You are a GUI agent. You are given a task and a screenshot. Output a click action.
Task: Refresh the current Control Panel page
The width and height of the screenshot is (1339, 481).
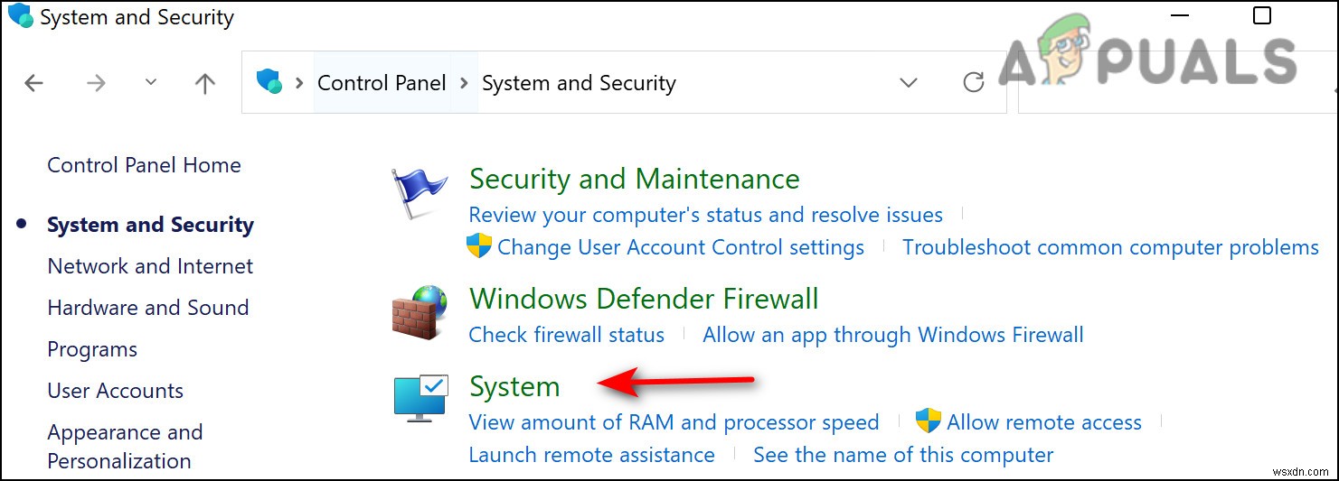pos(974,83)
